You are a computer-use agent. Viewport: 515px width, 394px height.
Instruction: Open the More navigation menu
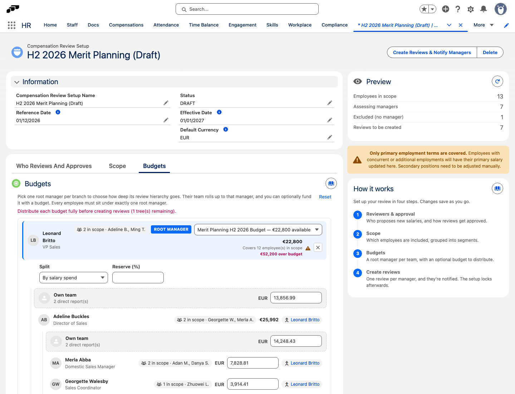[x=483, y=25]
